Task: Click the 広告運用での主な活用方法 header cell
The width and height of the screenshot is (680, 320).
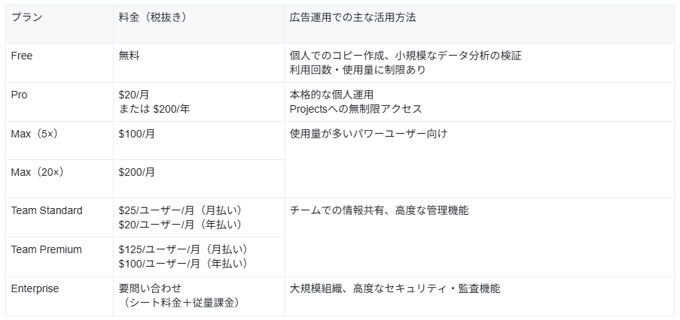Action: point(479,24)
